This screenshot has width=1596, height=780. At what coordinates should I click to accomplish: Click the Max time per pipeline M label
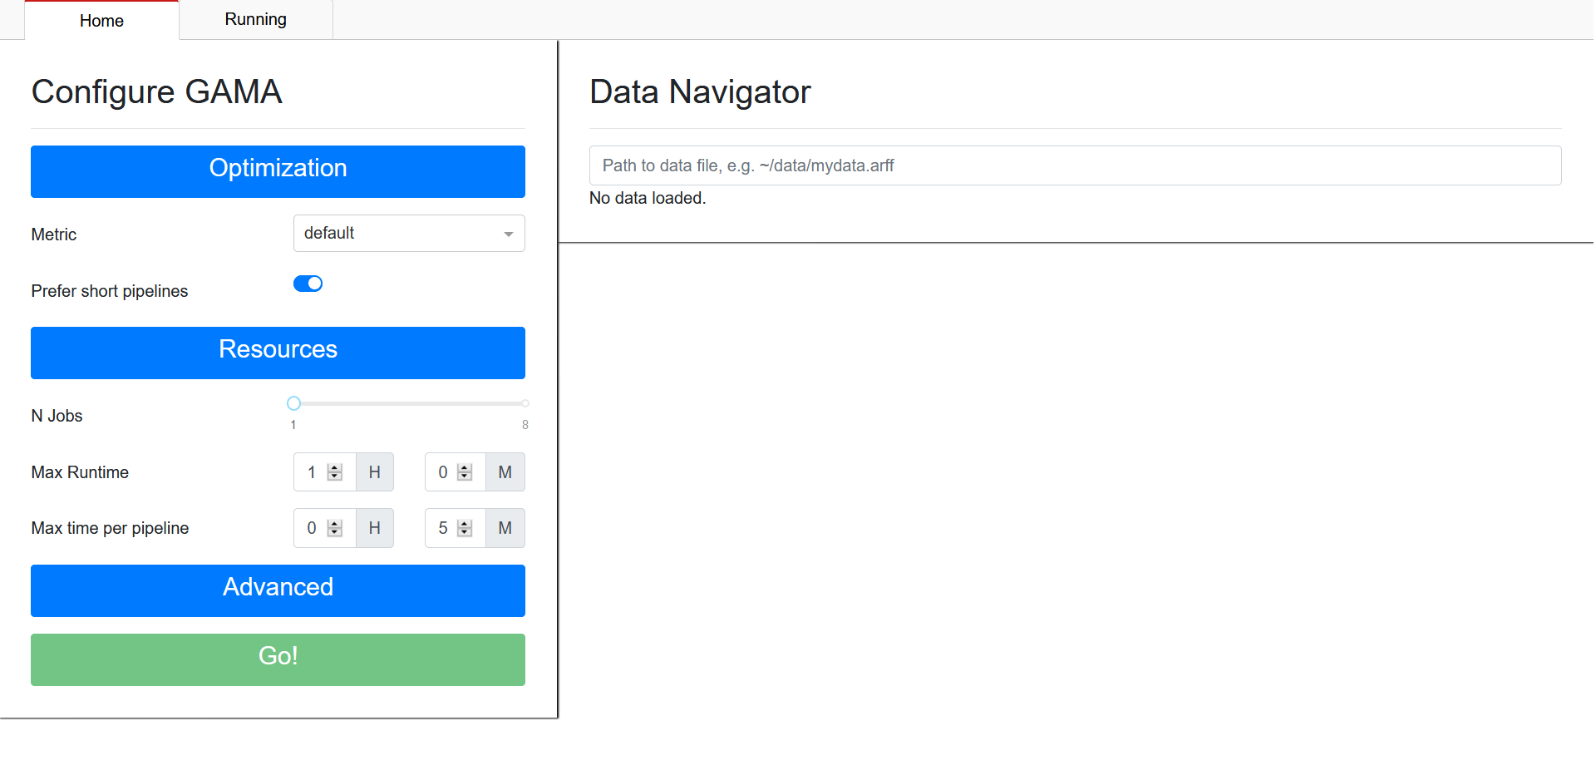(x=505, y=528)
